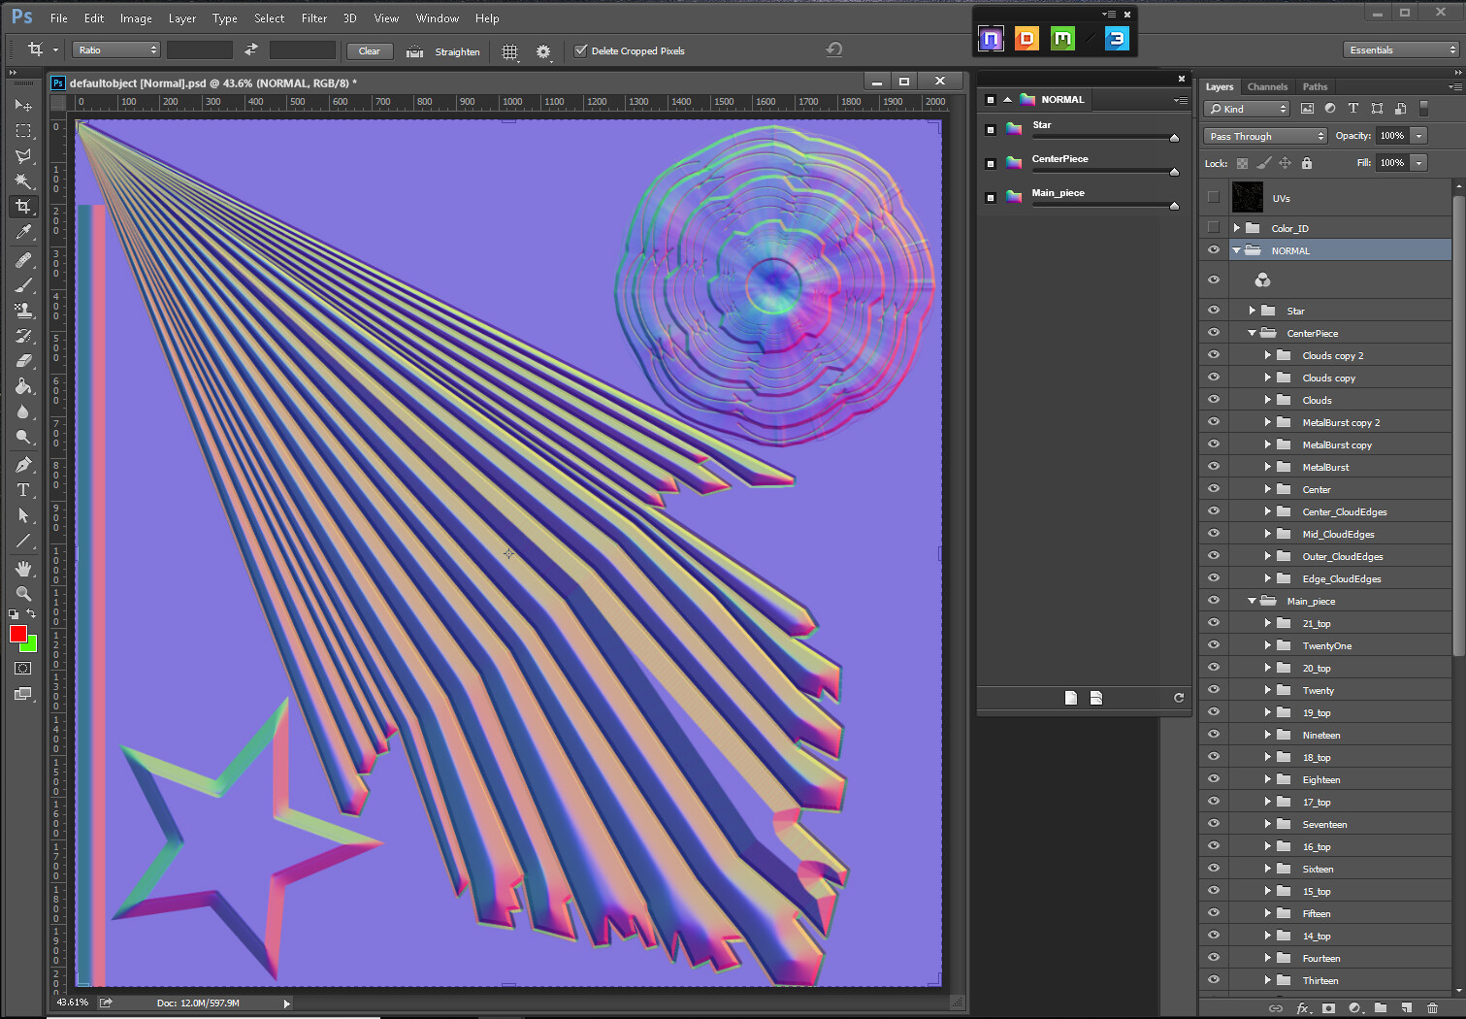1466x1019 pixels.
Task: Open crop overlay grid options
Action: (x=509, y=51)
